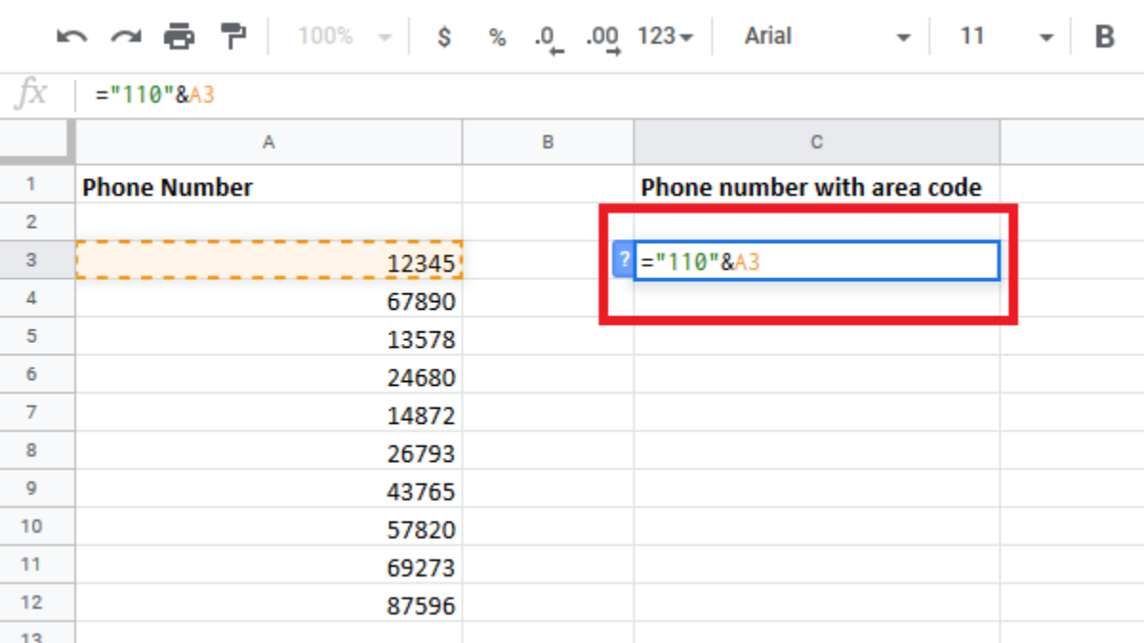Select column A header
Image resolution: width=1144 pixels, height=643 pixels.
269,142
